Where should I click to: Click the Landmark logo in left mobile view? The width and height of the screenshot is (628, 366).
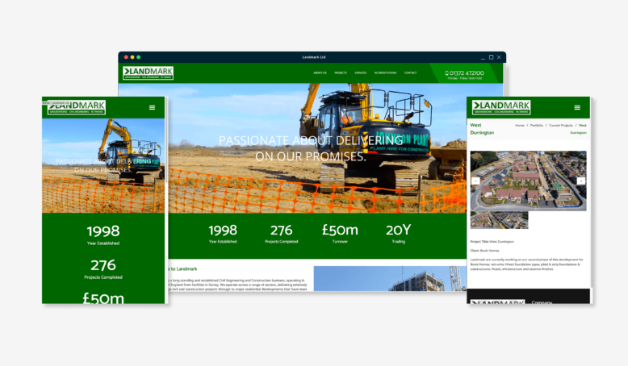(x=77, y=107)
